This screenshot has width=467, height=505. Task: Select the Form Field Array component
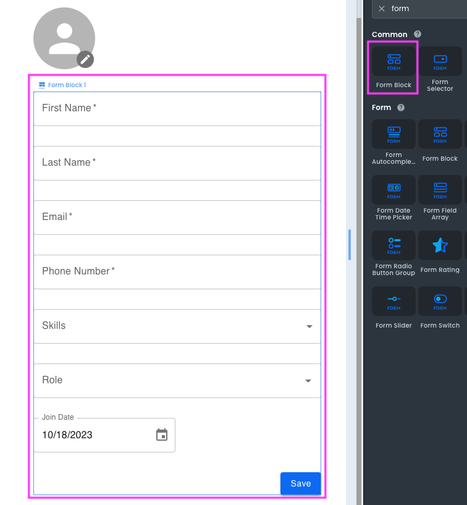coord(440,196)
